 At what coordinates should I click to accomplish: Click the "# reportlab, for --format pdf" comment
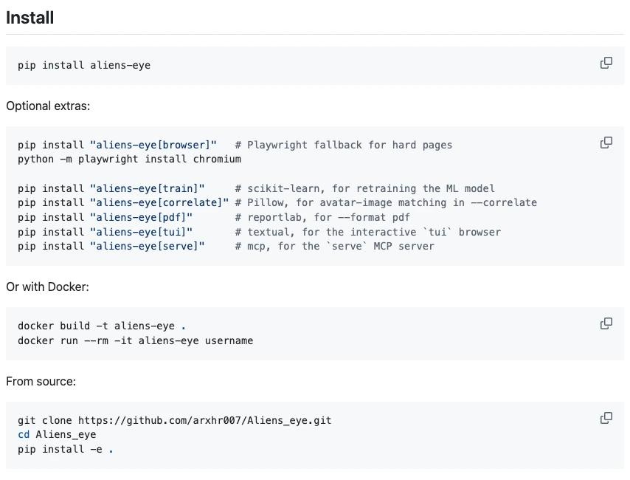click(x=322, y=218)
